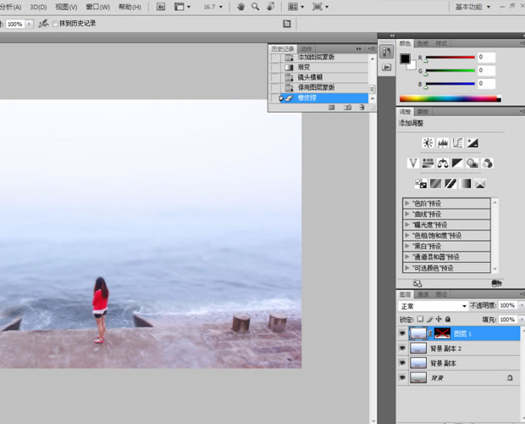525x424 pixels.
Task: Click the airbrush icon in options bar
Action: pyautogui.click(x=43, y=24)
